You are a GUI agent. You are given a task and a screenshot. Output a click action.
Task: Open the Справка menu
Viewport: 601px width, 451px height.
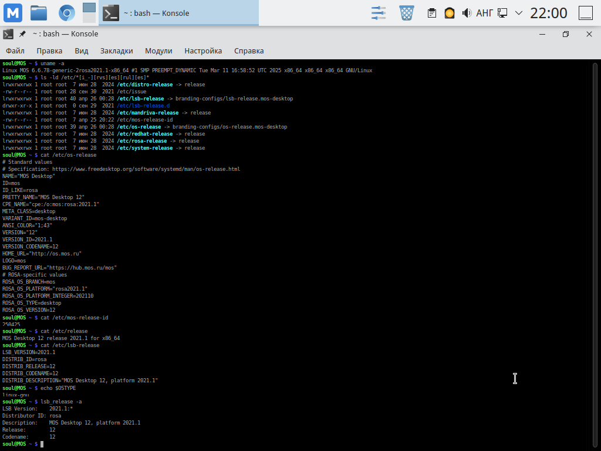pyautogui.click(x=249, y=51)
